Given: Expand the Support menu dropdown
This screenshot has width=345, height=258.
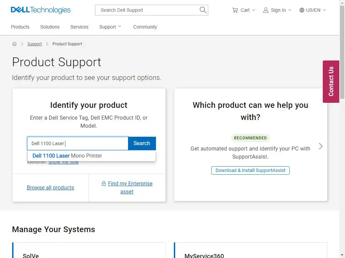Looking at the screenshot, I should 110,27.
